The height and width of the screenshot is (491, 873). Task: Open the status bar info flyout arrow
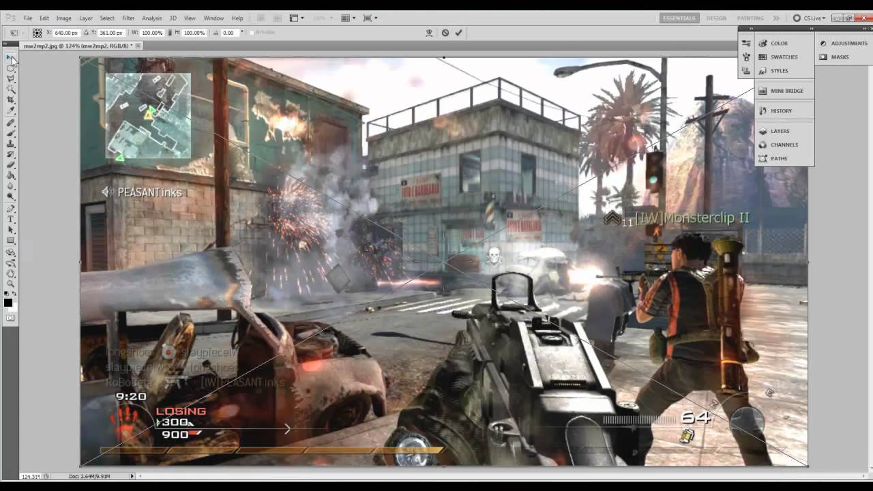click(x=132, y=476)
